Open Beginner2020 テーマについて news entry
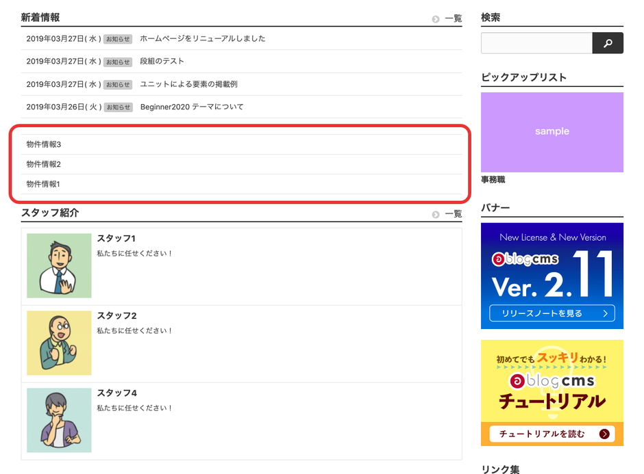The height and width of the screenshot is (474, 644). pos(191,107)
